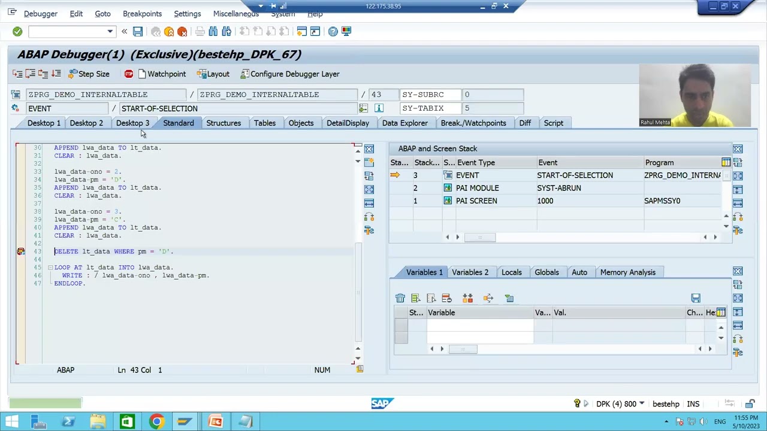Open File Explorer from the taskbar

click(x=98, y=422)
